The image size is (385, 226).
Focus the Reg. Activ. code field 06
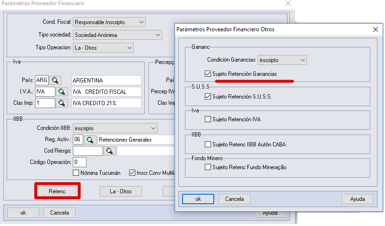coord(78,139)
